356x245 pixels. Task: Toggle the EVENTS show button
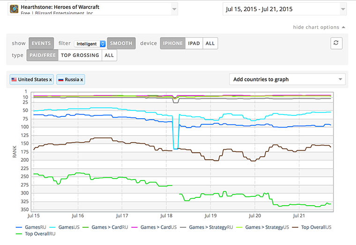[x=42, y=43]
